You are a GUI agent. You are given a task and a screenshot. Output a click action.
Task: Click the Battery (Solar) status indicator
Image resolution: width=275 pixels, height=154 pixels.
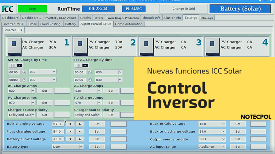pyautogui.click(x=240, y=9)
